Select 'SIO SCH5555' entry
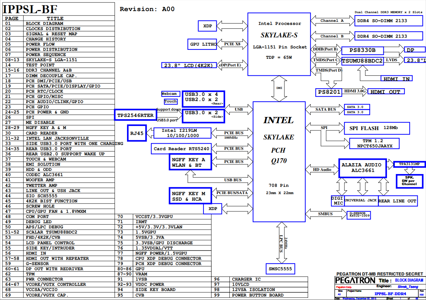426x300 pixels. point(59,196)
